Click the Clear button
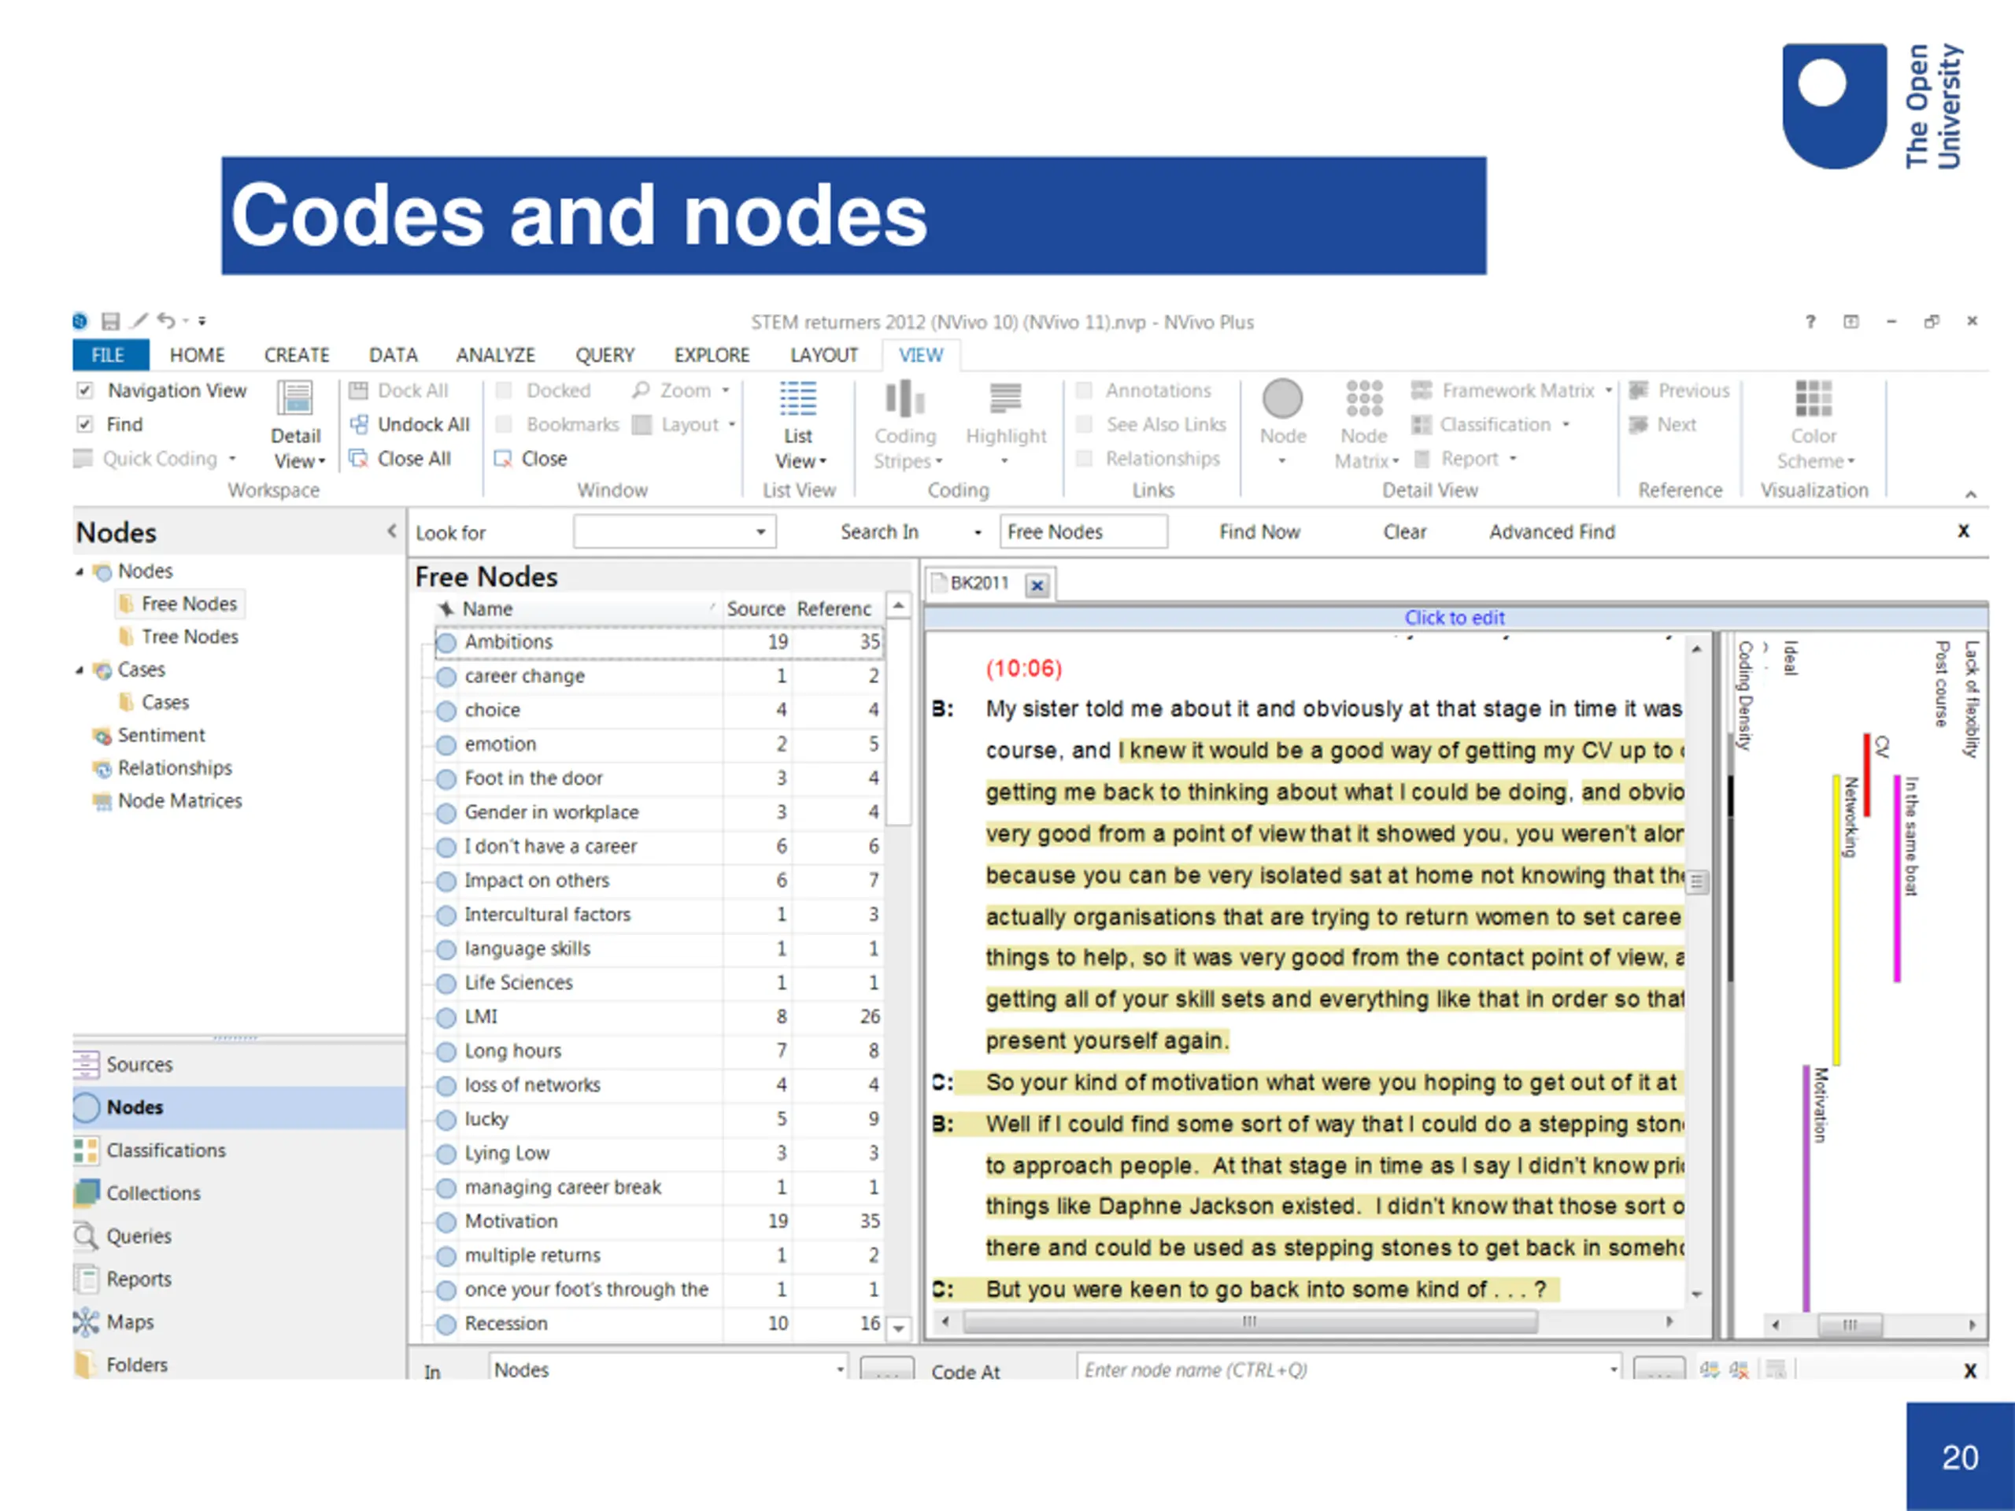The image size is (2015, 1511). [x=1405, y=532]
